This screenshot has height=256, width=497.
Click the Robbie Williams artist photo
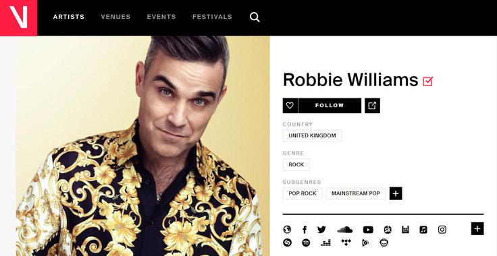coord(142,146)
